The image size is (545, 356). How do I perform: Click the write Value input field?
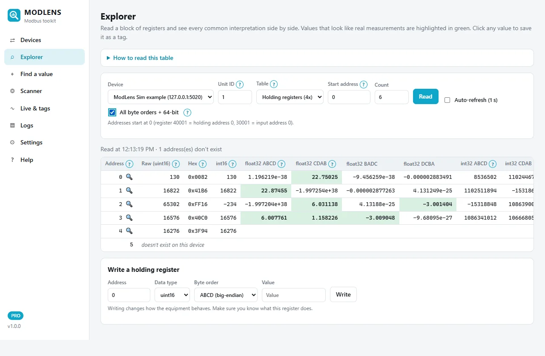click(294, 295)
